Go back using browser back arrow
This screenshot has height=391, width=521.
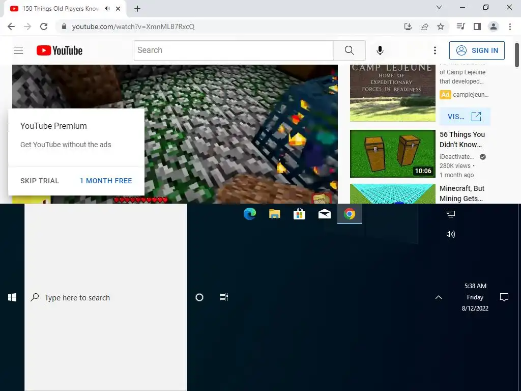[11, 26]
